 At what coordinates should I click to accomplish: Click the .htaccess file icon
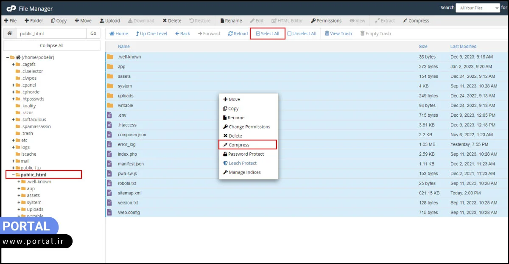click(109, 125)
